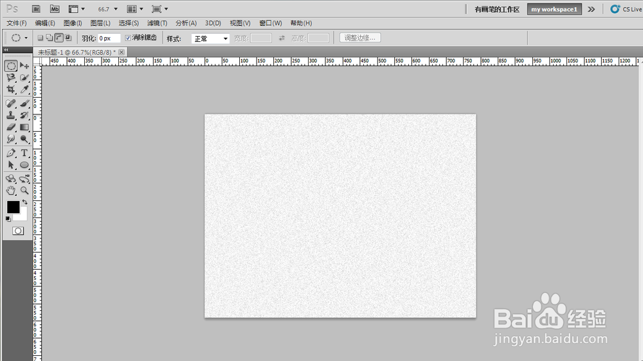643x361 pixels.
Task: Select the 3D Camera Rotate tool
Action: [x=24, y=179]
